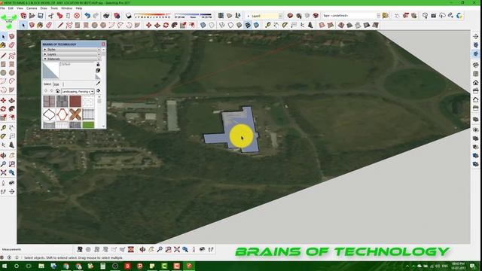This screenshot has width=482, height=271.
Task: Select the Push/Pull tool in left toolbar
Action: click(12, 100)
